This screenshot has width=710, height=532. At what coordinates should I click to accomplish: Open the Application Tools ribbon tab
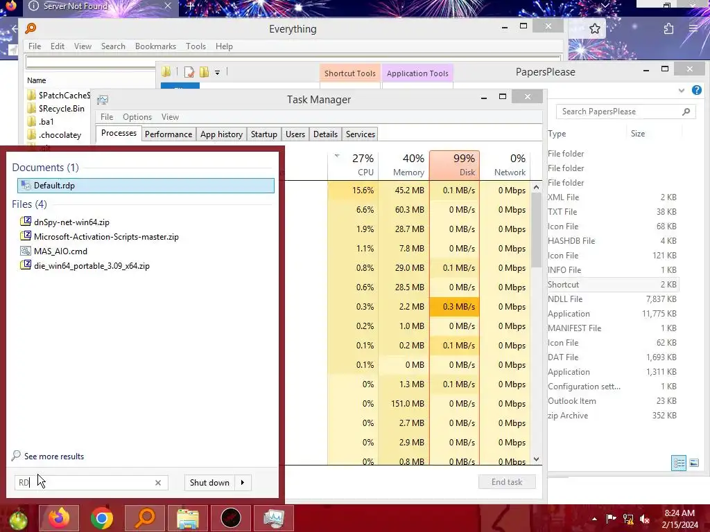click(417, 73)
